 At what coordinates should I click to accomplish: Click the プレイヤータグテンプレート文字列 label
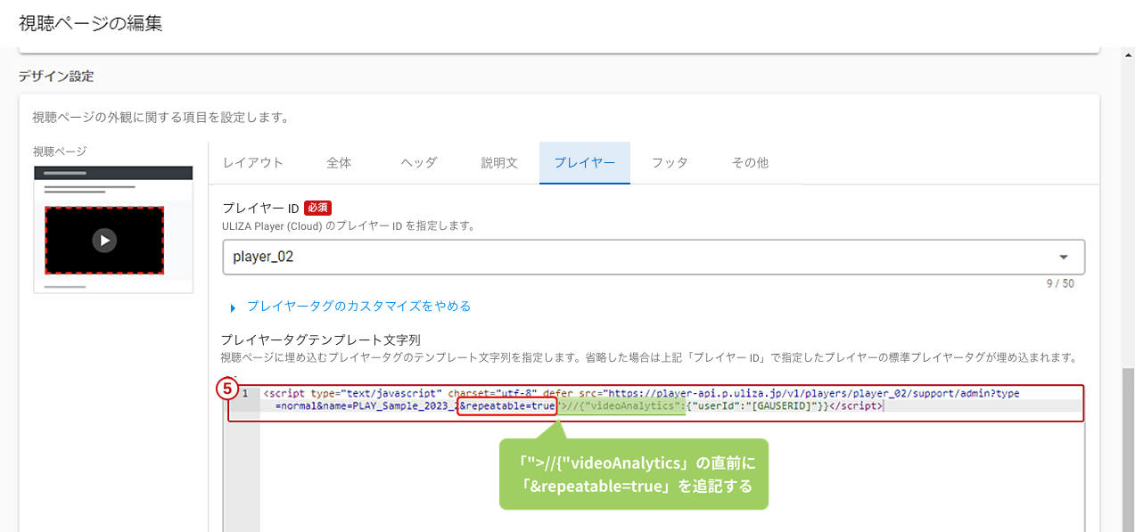[320, 340]
